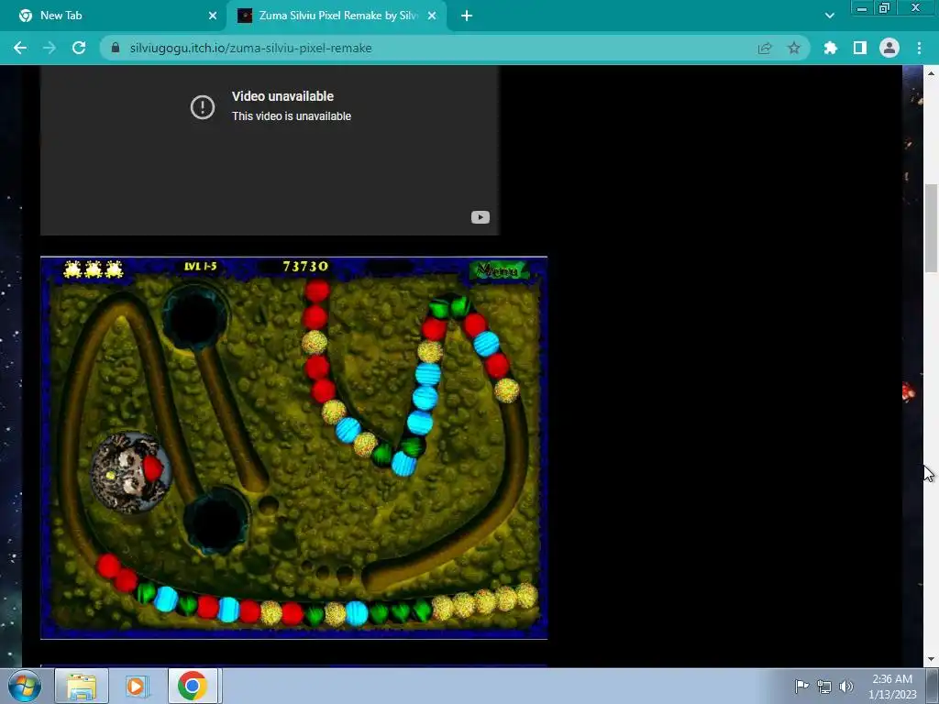Open a new tab with the plus button
The height and width of the screenshot is (704, 939).
click(x=467, y=16)
